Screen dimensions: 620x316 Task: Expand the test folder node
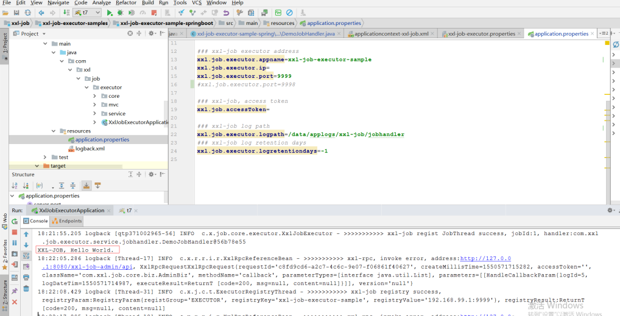click(x=45, y=157)
